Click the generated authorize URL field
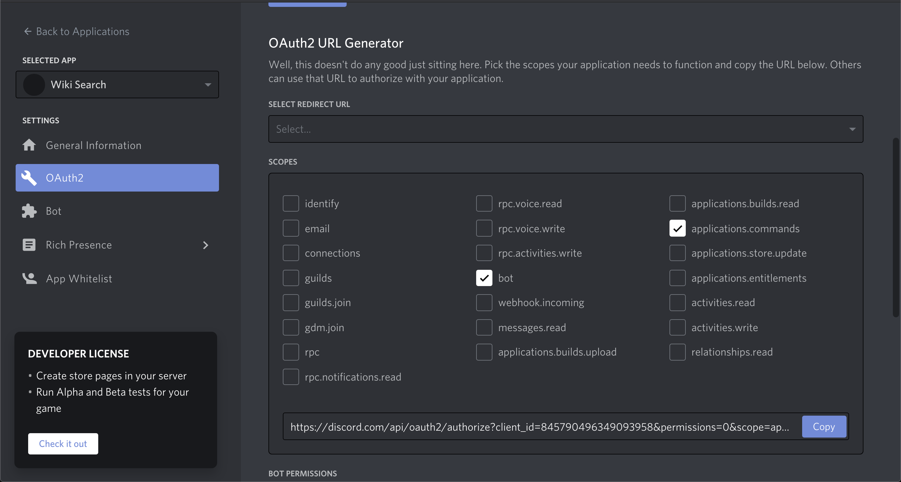 [540, 427]
